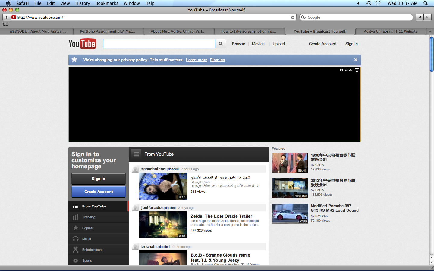Close the ad using the X box
The image size is (434, 271).
click(357, 70)
